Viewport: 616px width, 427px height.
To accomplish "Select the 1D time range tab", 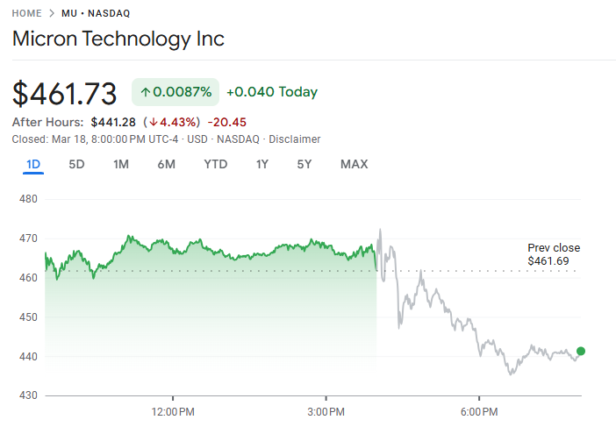I will (x=33, y=164).
